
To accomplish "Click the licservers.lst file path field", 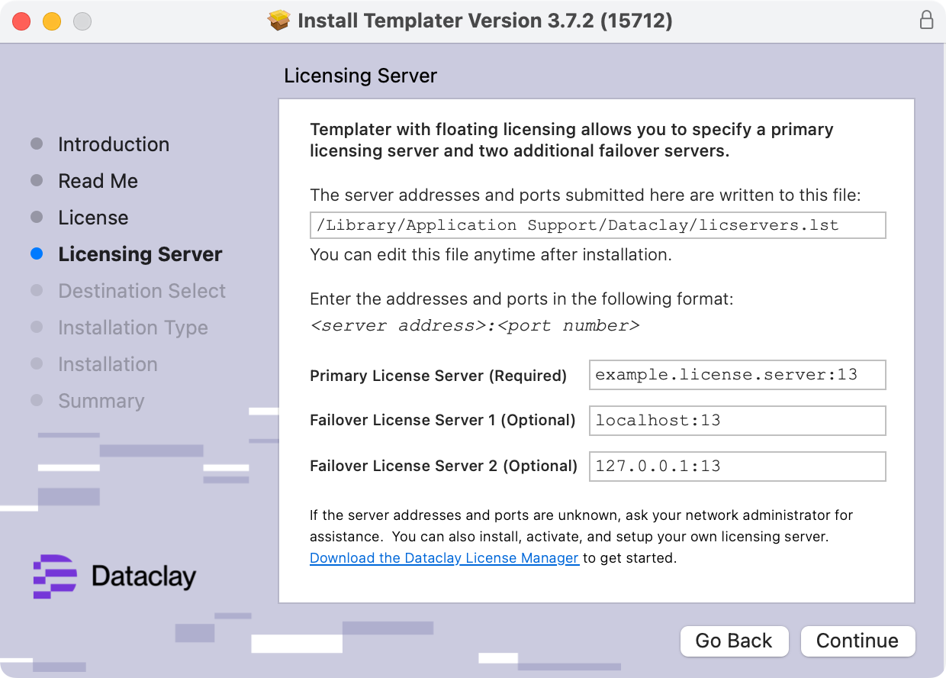I will [597, 226].
